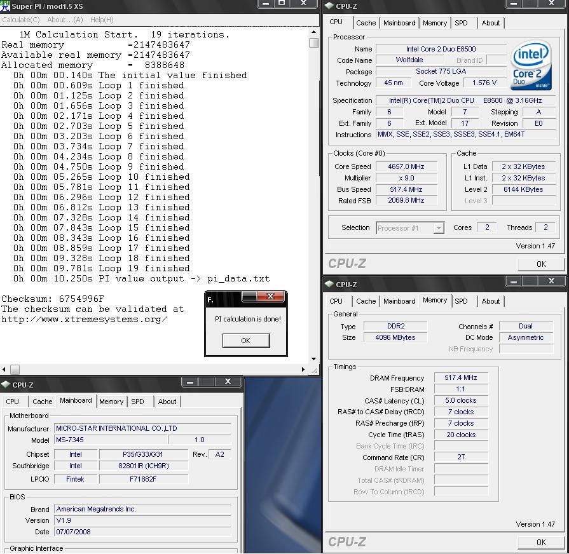
Task: Click the Manufacturer field MICRO-STAR INTERNATIONAL
Action: tap(142, 428)
